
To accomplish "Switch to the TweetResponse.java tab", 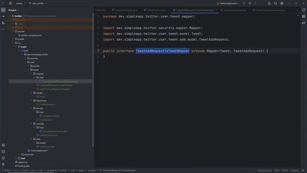I will [x=155, y=10].
